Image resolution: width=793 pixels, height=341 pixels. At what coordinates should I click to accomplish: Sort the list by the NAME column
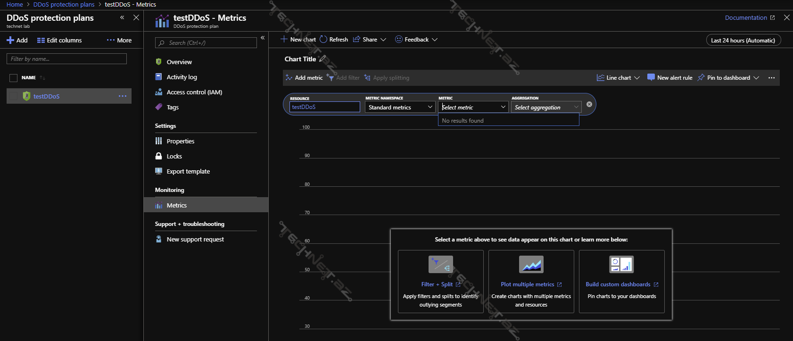[x=29, y=78]
